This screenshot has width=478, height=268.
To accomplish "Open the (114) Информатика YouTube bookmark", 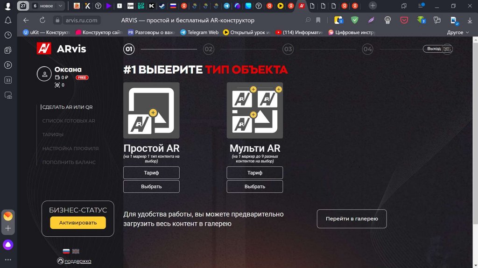I will pyautogui.click(x=299, y=32).
